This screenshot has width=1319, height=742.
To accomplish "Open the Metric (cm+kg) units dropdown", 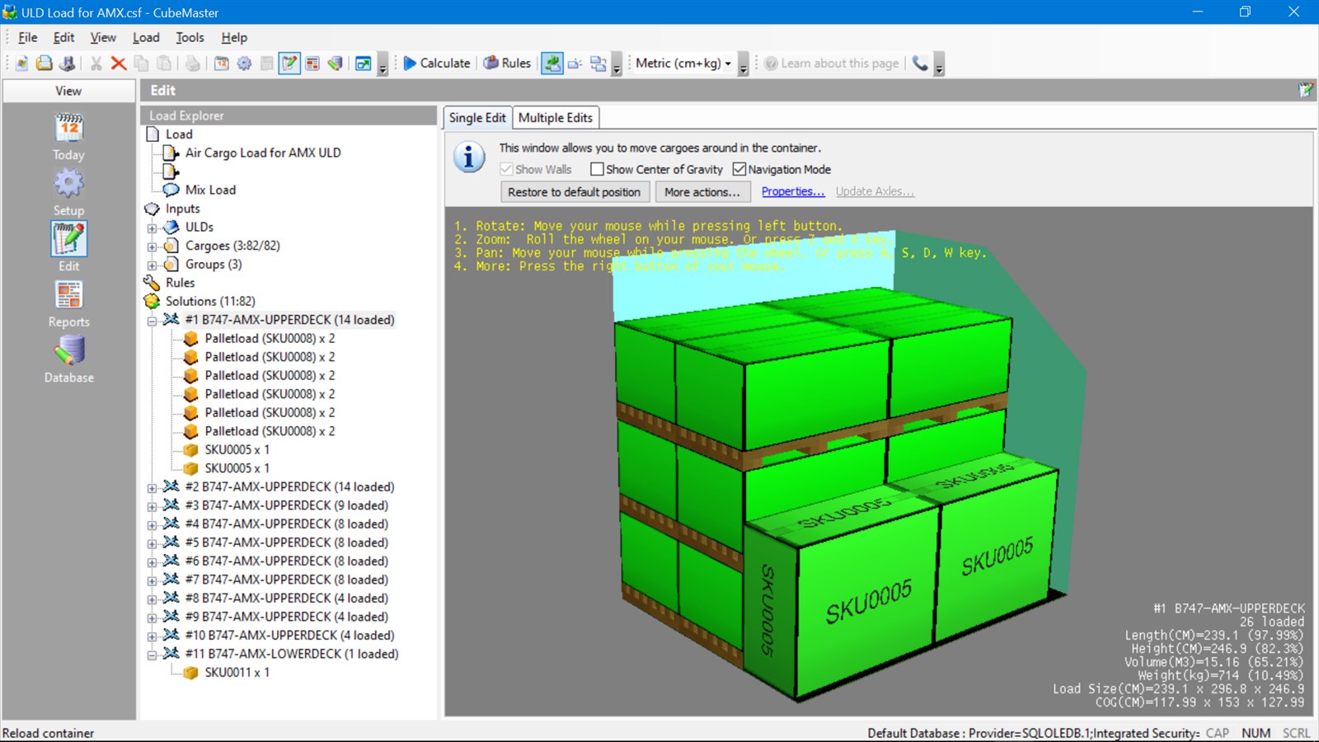I will (x=683, y=63).
